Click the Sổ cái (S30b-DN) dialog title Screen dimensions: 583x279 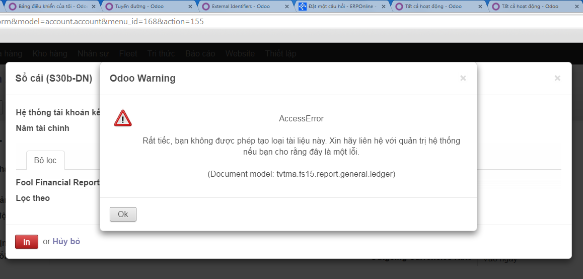click(x=53, y=79)
